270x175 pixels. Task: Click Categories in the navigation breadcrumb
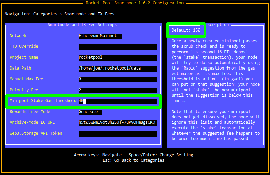pyautogui.click(x=46, y=14)
